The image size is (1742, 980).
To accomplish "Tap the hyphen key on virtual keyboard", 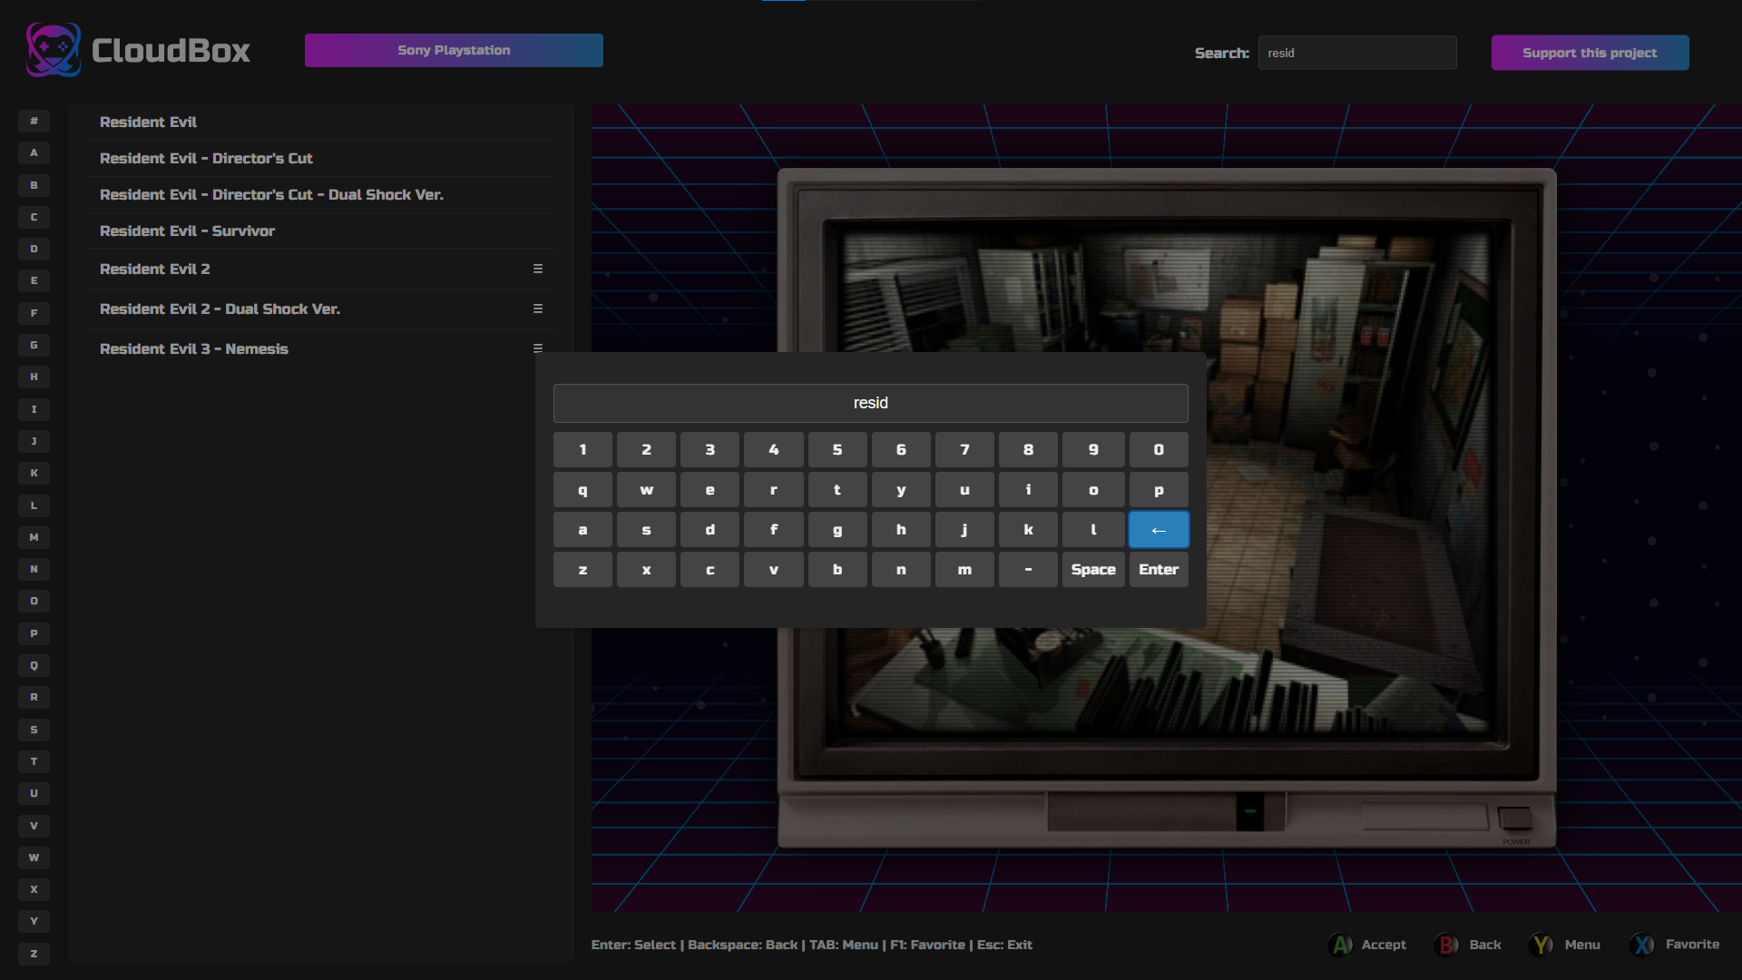I will 1028,570.
